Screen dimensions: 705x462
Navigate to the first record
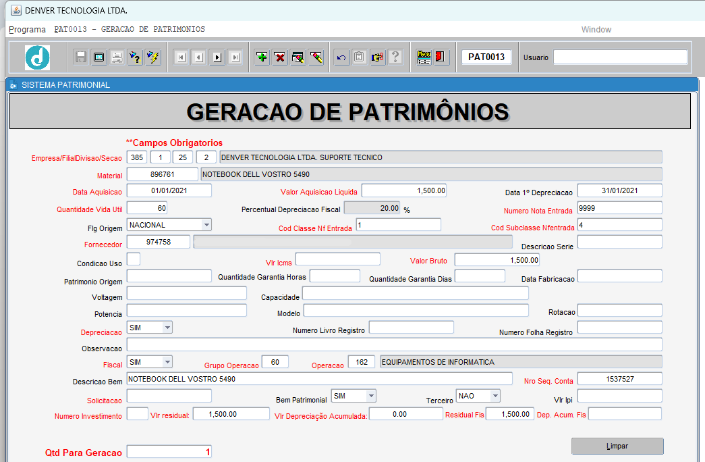pos(180,57)
